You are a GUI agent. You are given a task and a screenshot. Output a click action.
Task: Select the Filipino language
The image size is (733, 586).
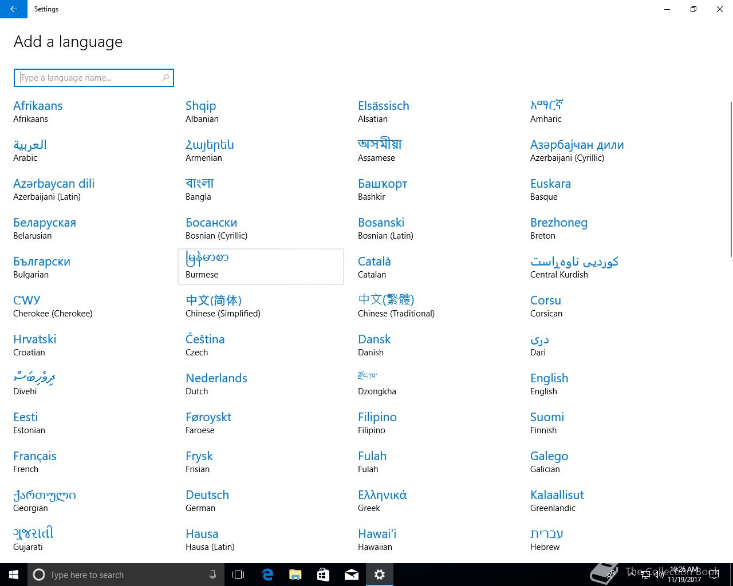point(433,423)
